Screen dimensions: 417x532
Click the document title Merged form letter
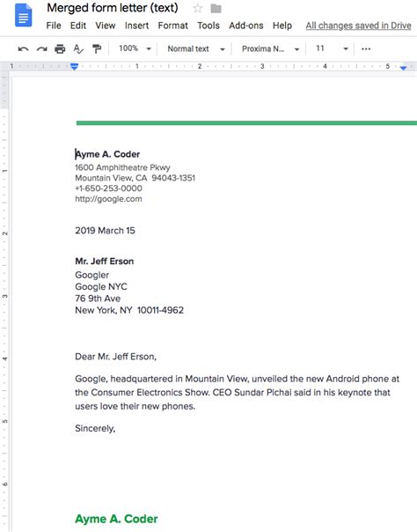click(113, 8)
